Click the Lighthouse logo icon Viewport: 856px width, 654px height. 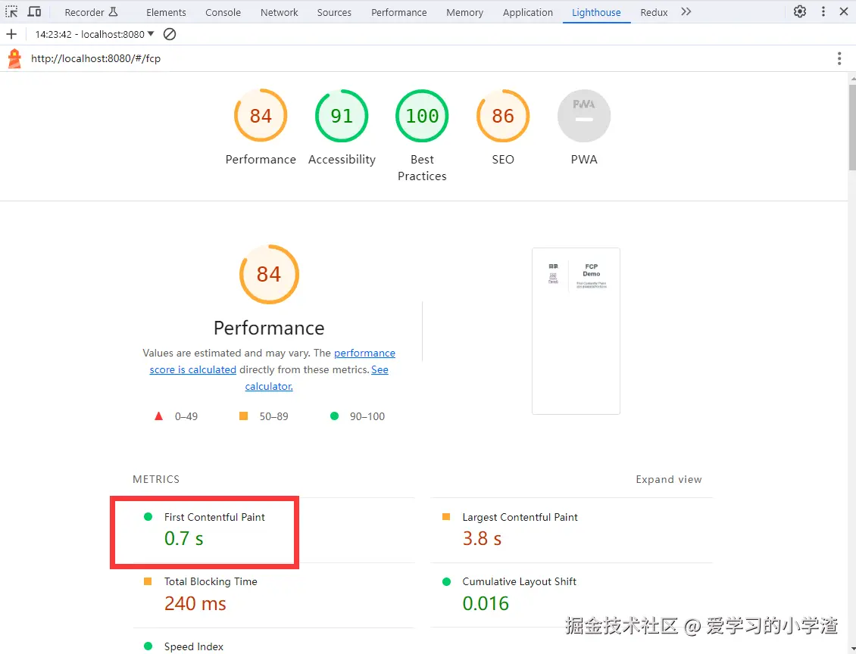14,58
